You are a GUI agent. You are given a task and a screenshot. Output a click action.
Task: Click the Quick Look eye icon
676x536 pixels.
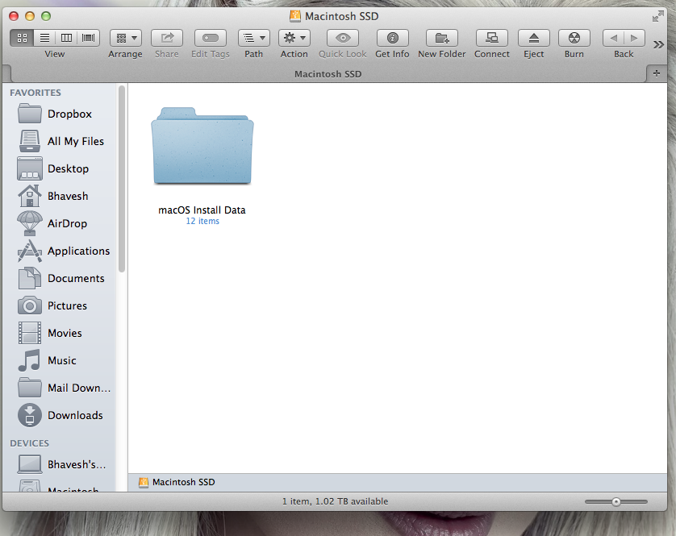click(x=343, y=38)
